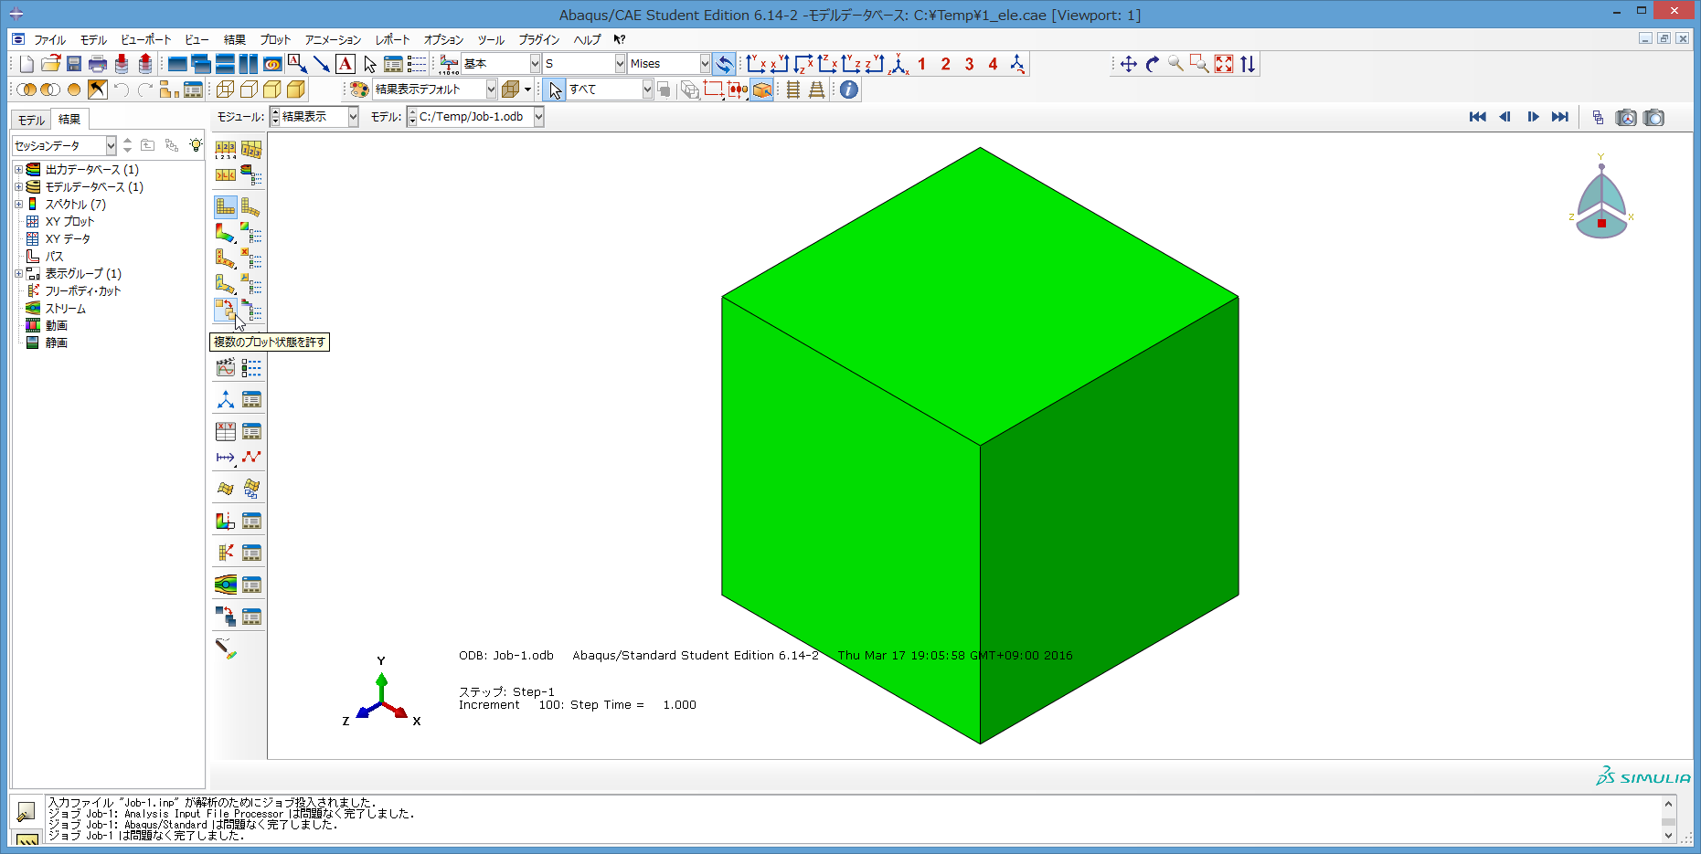Save the model database with floppy icon
This screenshot has width=1701, height=854.
coord(74,64)
